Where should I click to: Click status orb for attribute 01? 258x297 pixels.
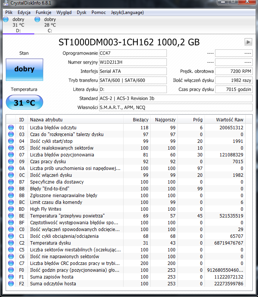11,127
